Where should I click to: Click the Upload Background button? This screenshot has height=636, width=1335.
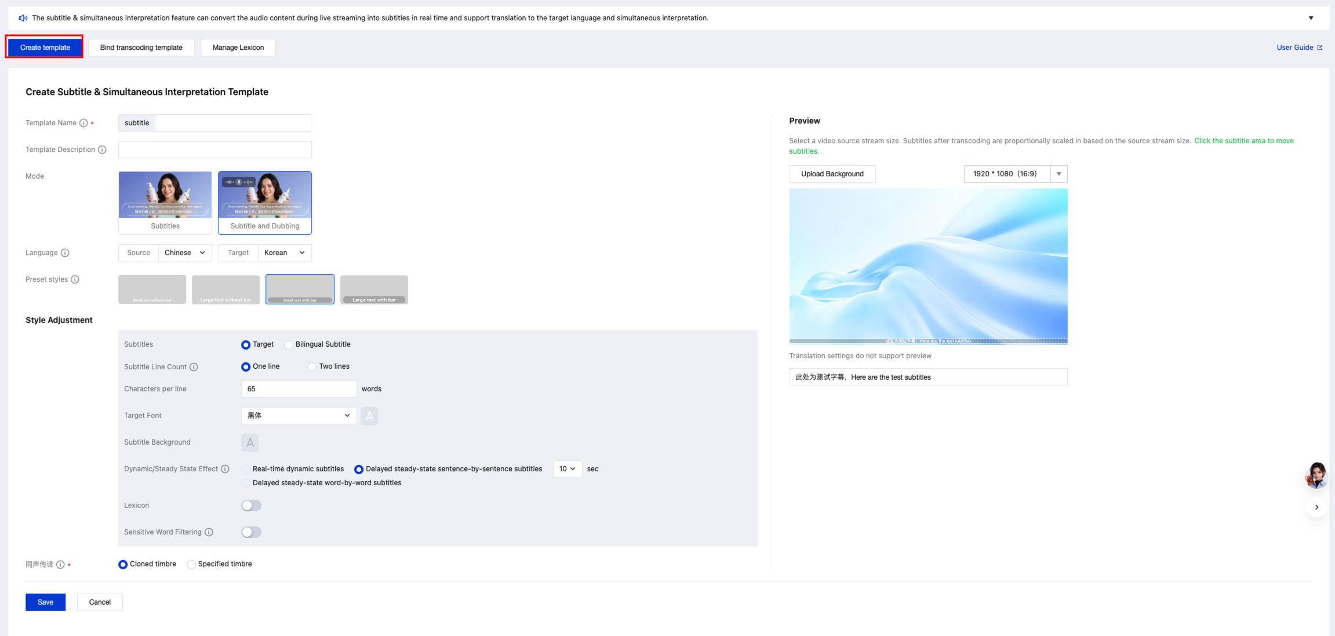point(832,174)
